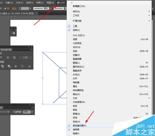This screenshot has height=136, width=155.
Task: Click the 扩展 Expand button in Pathfinder
Action: [25, 58]
